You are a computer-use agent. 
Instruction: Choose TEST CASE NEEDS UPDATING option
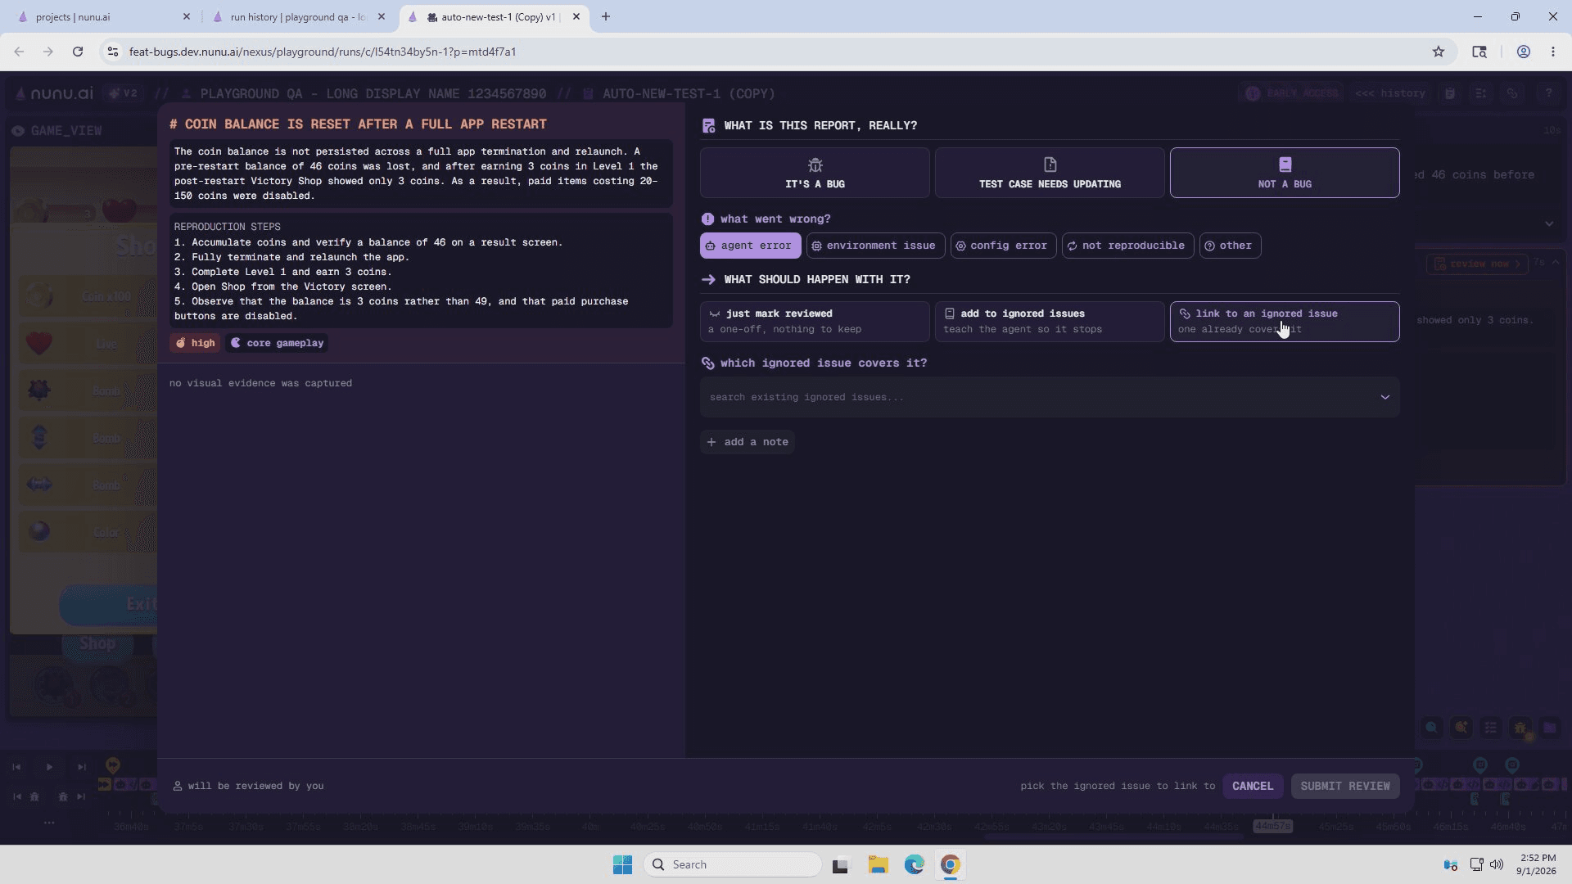1050,173
